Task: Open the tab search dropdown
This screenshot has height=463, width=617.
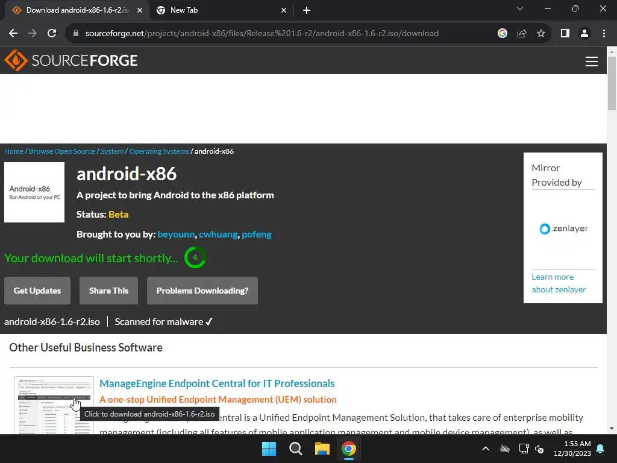Action: point(520,8)
